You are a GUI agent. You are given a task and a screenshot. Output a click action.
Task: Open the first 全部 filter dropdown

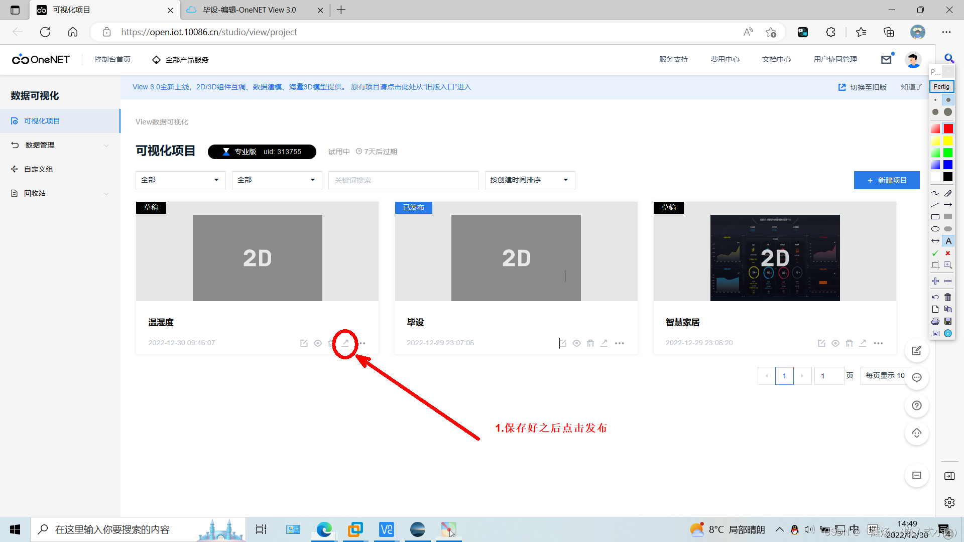point(180,180)
